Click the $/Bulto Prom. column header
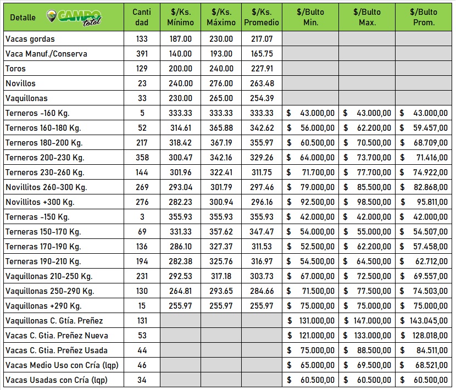This screenshot has height=390, width=456. (424, 17)
